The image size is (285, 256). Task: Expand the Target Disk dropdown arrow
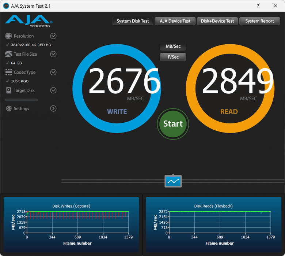tap(53, 90)
